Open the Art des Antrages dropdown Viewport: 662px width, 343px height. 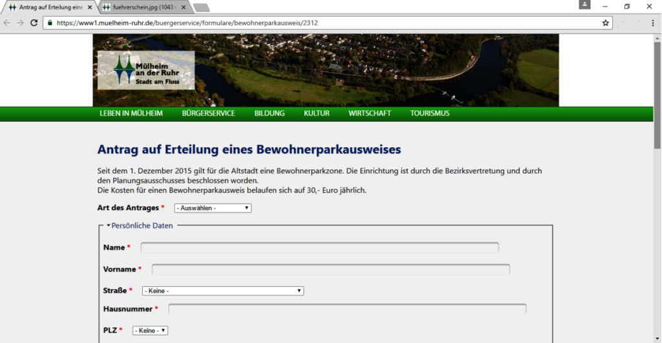pyautogui.click(x=213, y=208)
